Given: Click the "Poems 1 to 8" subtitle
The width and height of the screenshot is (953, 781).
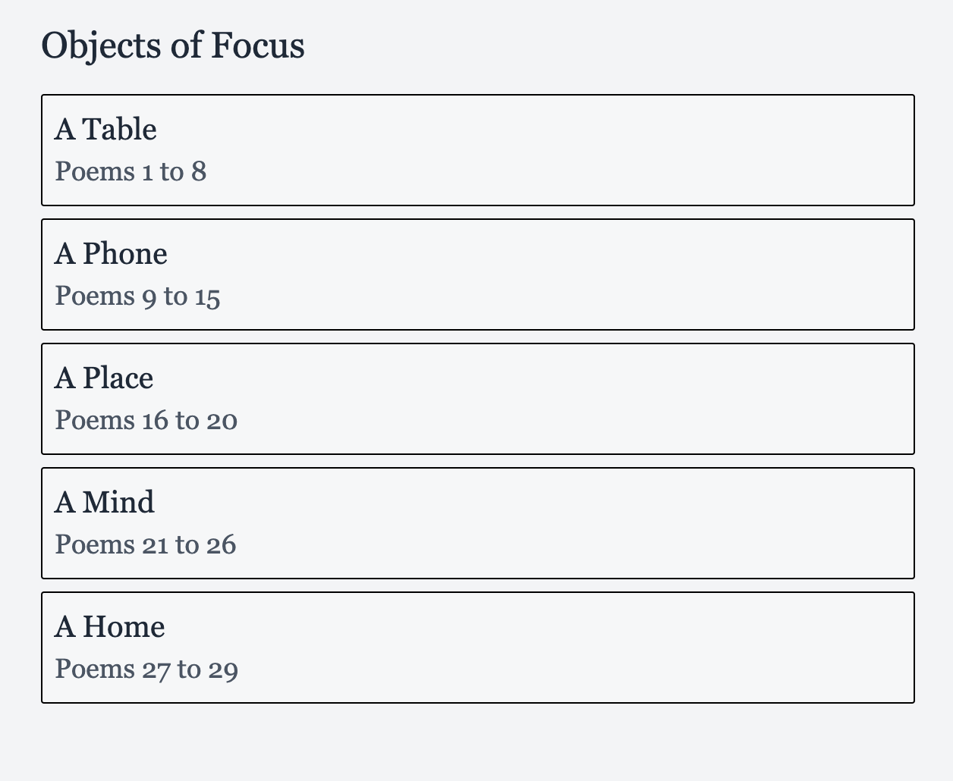Looking at the screenshot, I should tap(131, 172).
